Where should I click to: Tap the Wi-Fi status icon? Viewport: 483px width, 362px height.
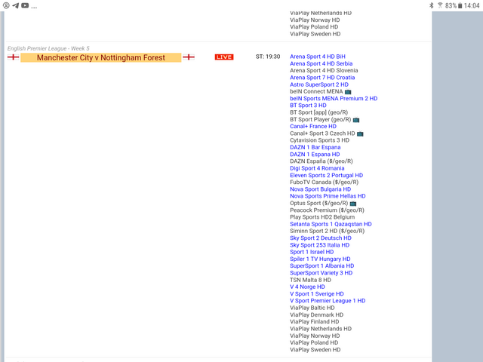440,5
